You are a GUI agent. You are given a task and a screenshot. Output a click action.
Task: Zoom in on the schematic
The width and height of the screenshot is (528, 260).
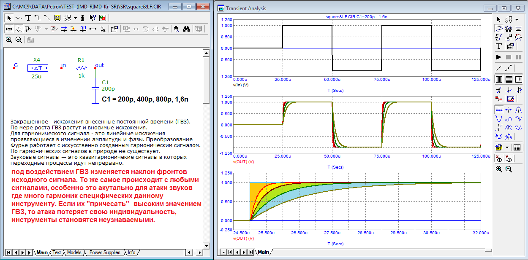pos(9,40)
